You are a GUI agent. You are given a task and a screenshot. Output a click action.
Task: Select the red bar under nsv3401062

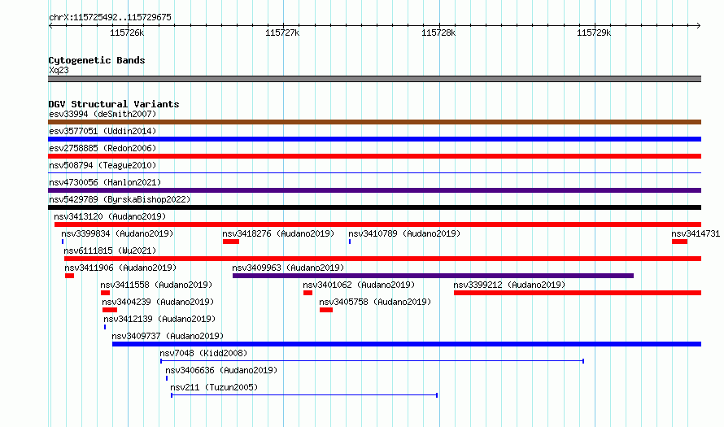(308, 293)
